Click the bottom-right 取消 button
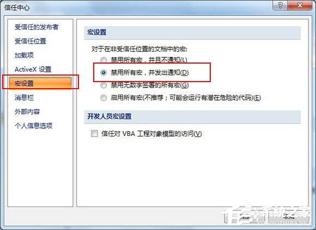 coord(289,217)
